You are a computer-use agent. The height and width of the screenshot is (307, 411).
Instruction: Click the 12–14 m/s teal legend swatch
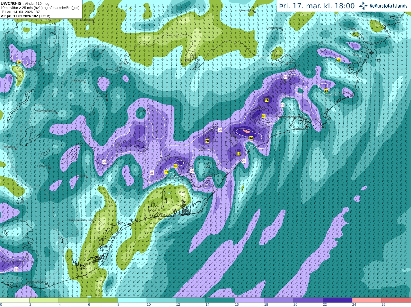point(191,300)
